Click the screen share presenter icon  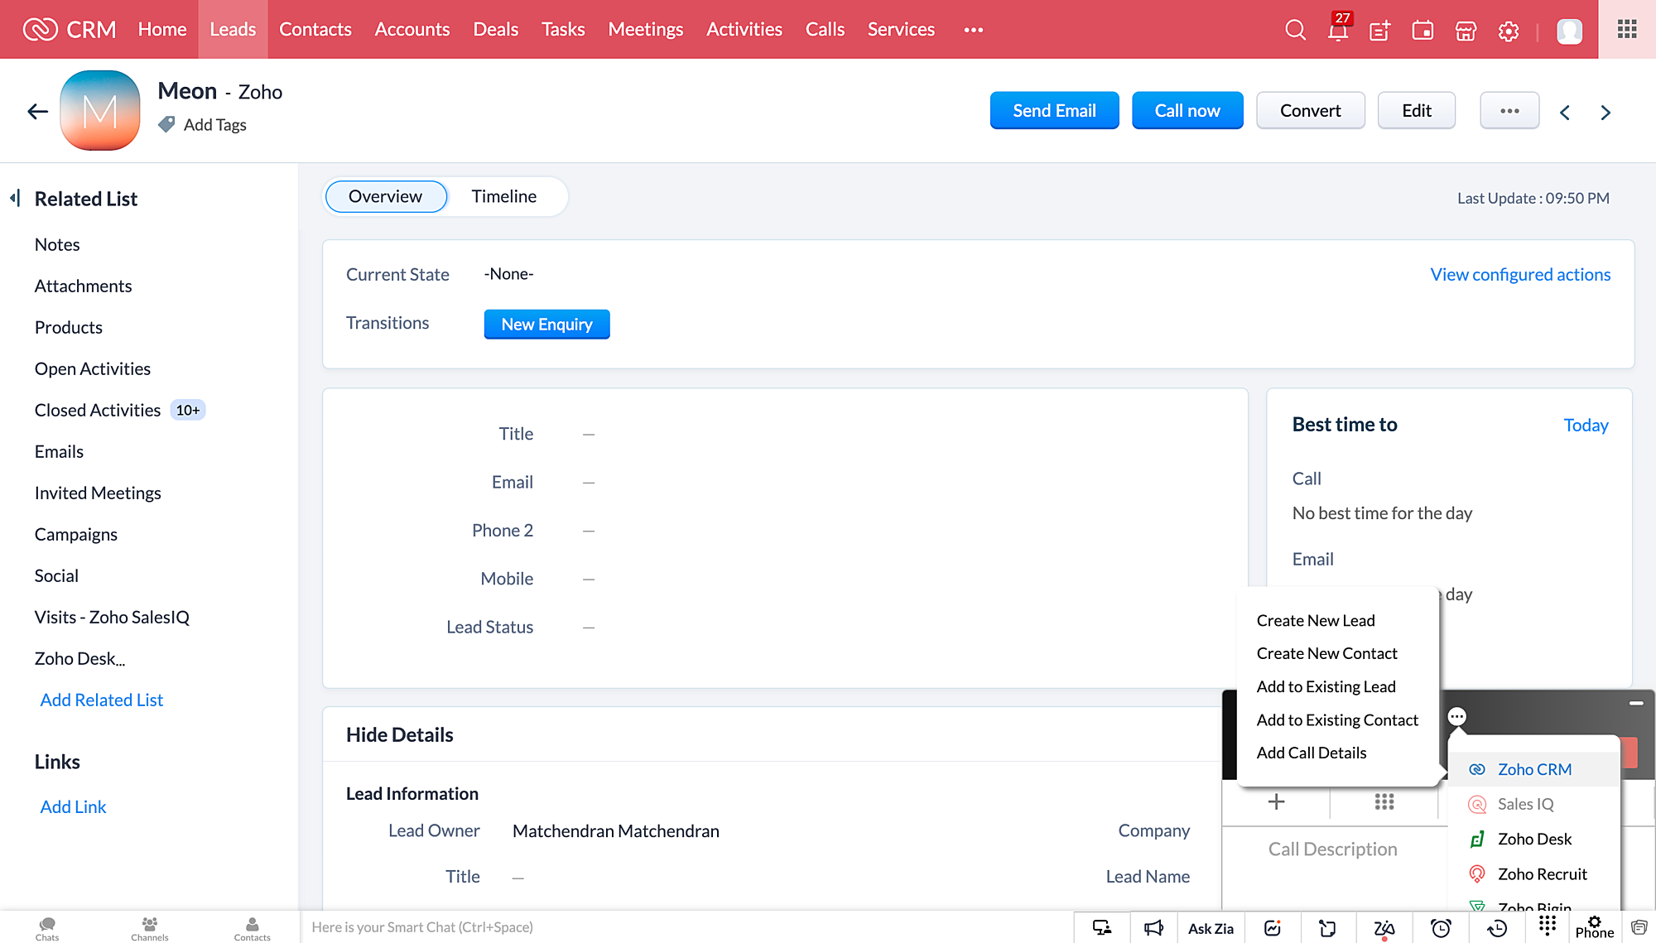[1102, 928]
